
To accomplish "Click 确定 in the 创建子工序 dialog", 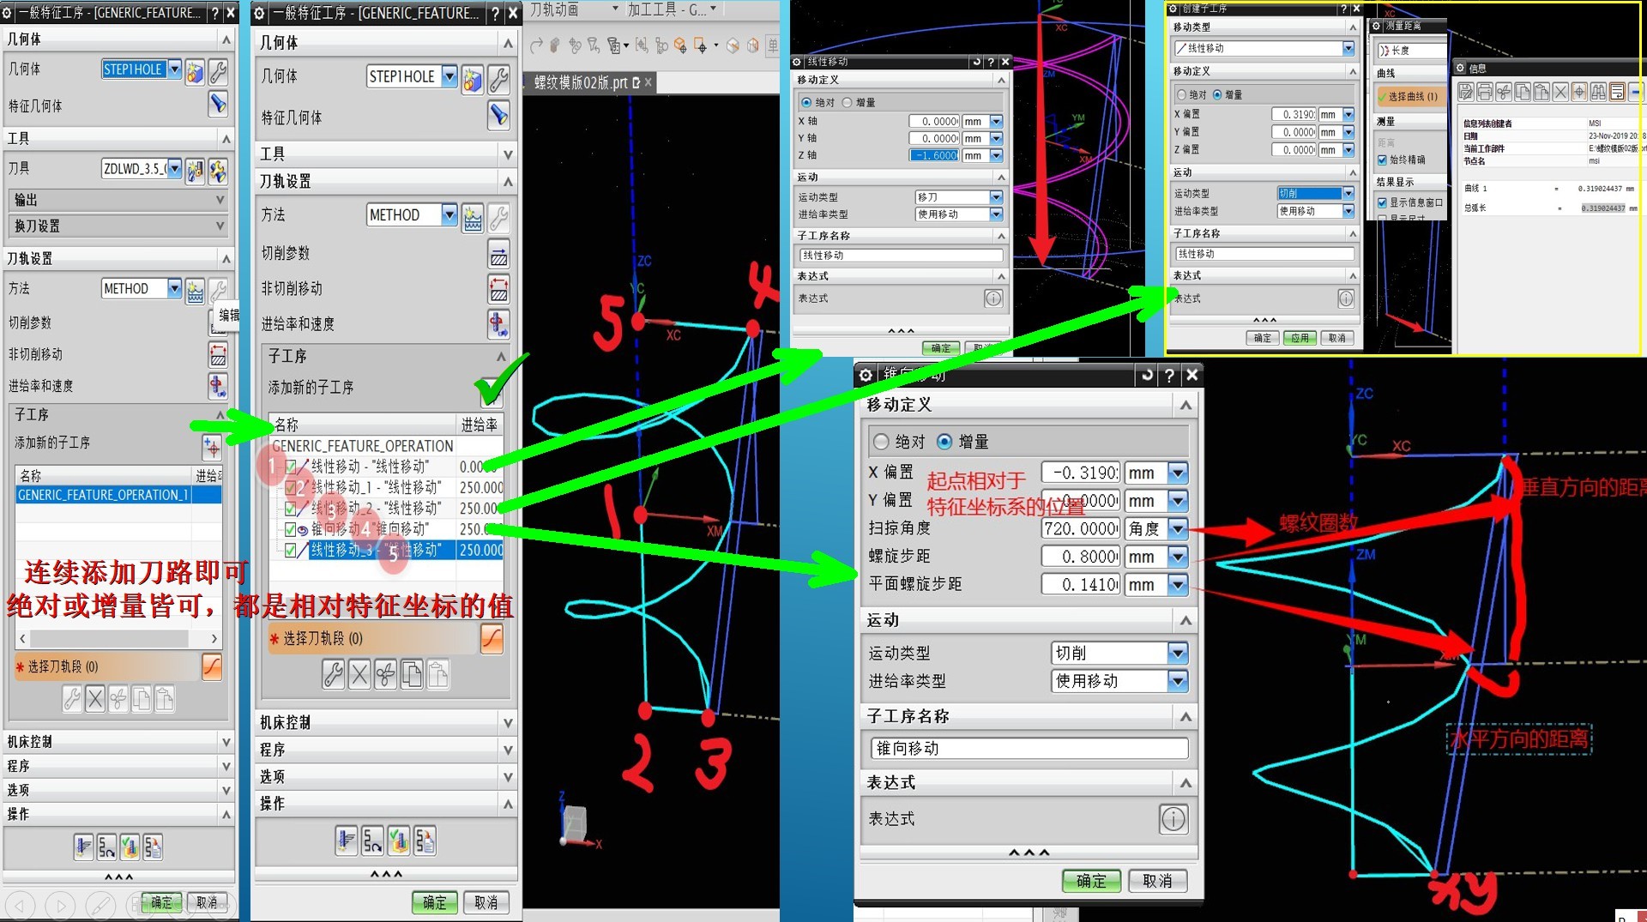I will [1263, 338].
